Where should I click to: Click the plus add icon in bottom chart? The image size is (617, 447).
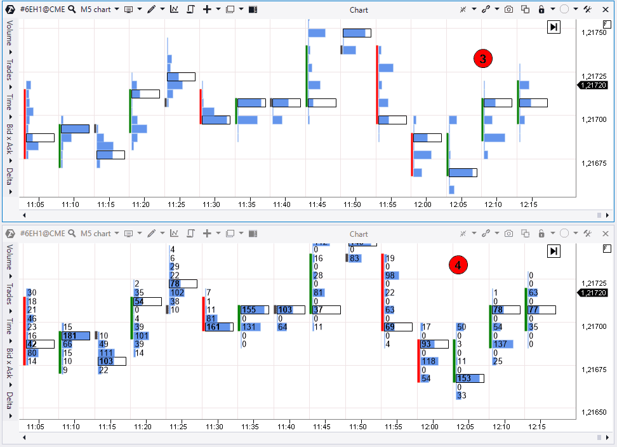pyautogui.click(x=207, y=234)
